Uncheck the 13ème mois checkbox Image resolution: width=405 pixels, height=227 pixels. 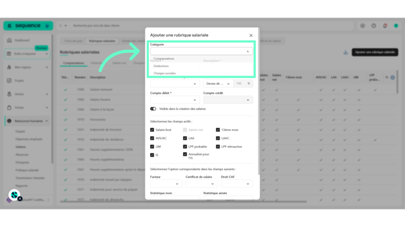click(x=218, y=130)
